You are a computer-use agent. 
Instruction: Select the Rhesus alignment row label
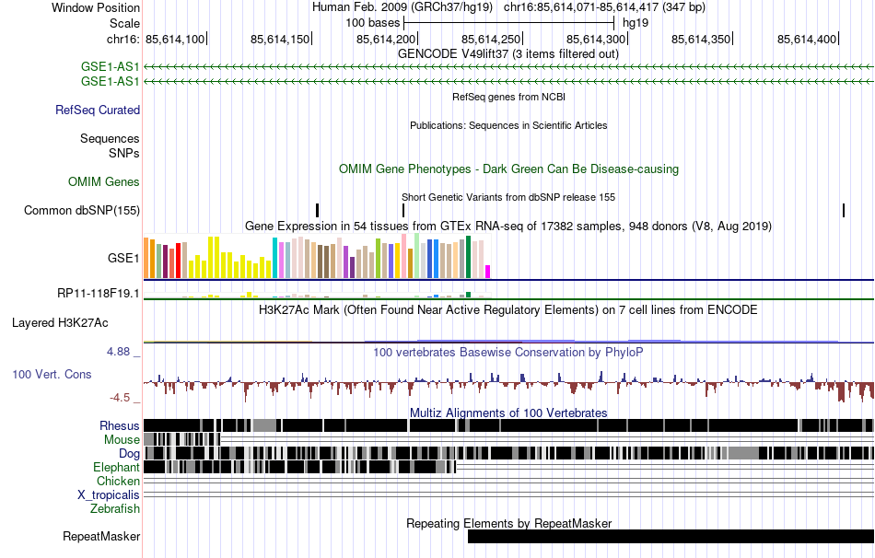pos(120,425)
